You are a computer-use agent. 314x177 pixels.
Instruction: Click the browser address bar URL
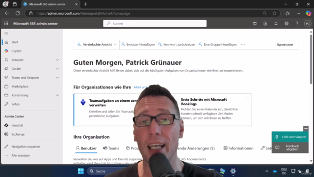pyautogui.click(x=83, y=13)
